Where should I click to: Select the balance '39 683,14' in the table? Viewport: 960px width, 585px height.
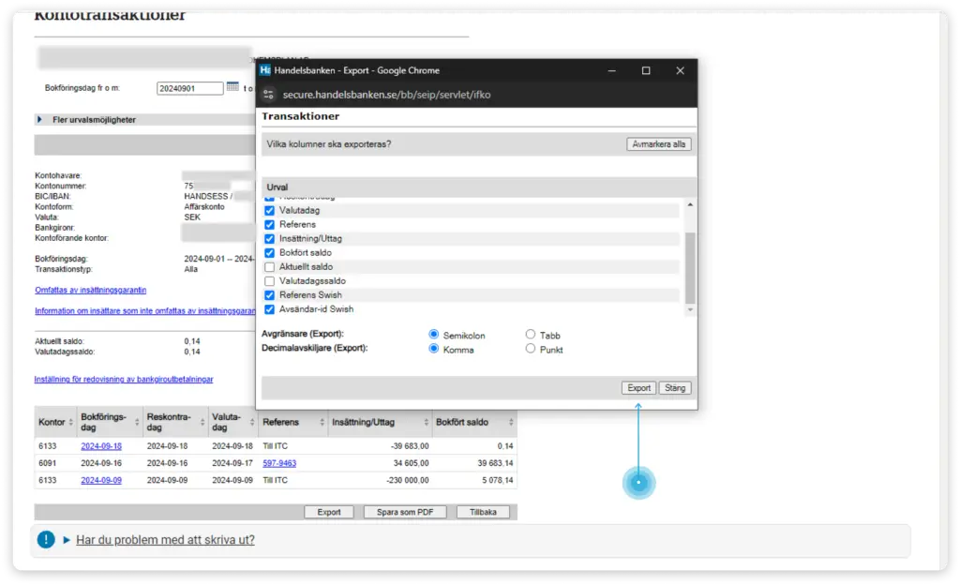pos(495,463)
